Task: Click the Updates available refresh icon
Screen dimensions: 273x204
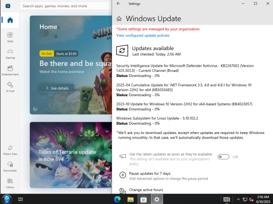Action: point(122,50)
